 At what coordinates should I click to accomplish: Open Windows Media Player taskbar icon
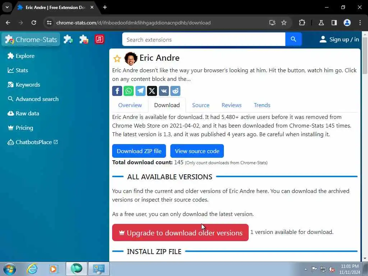click(54, 269)
